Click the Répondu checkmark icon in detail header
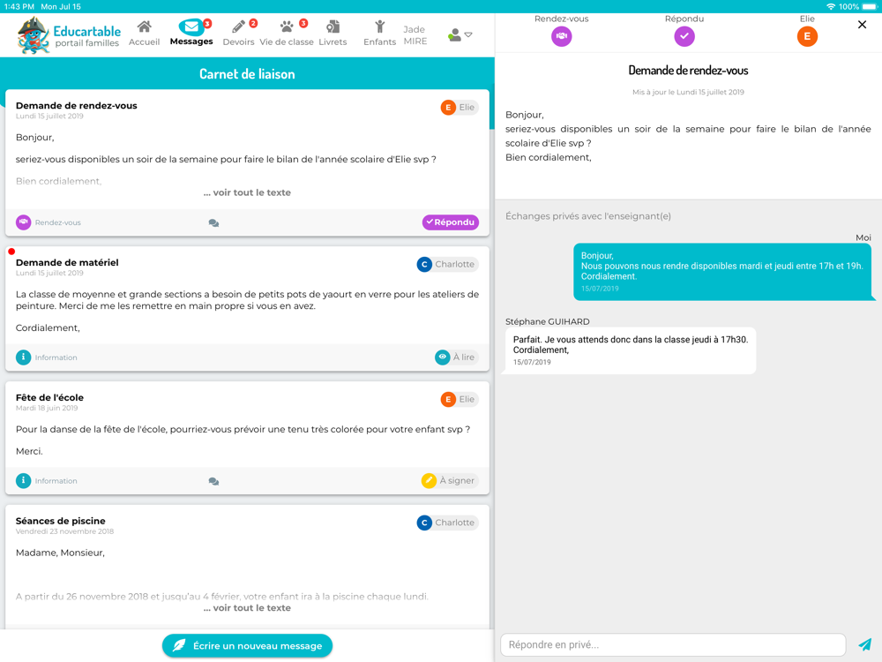This screenshot has height=662, width=882. pos(684,36)
